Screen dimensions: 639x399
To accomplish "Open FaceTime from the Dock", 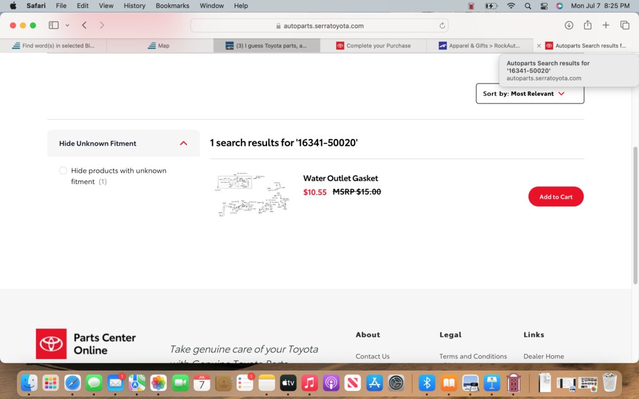I will [x=180, y=383].
